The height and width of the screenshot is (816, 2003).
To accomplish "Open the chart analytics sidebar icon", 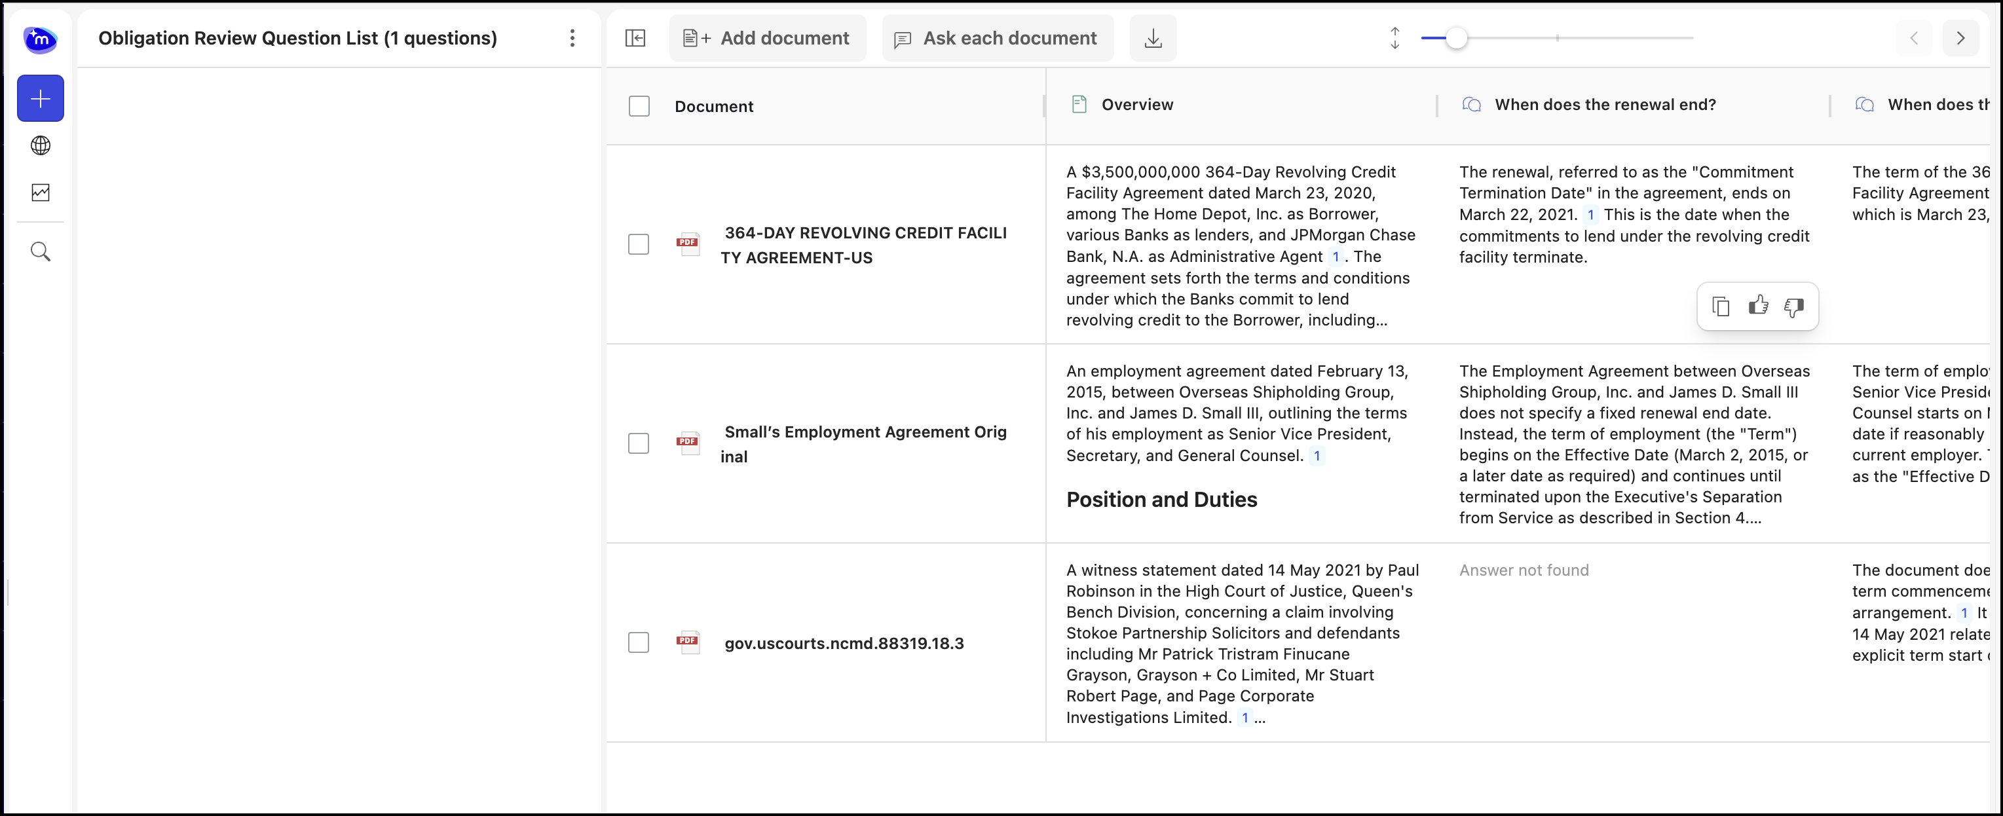I will (41, 192).
